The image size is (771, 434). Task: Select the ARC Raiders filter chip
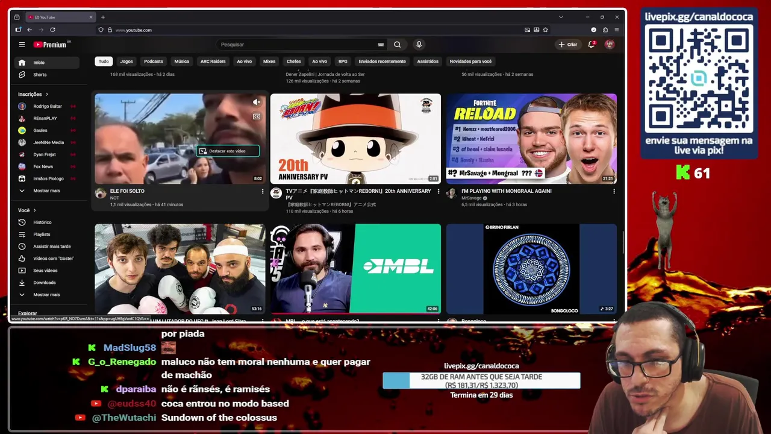click(x=213, y=61)
